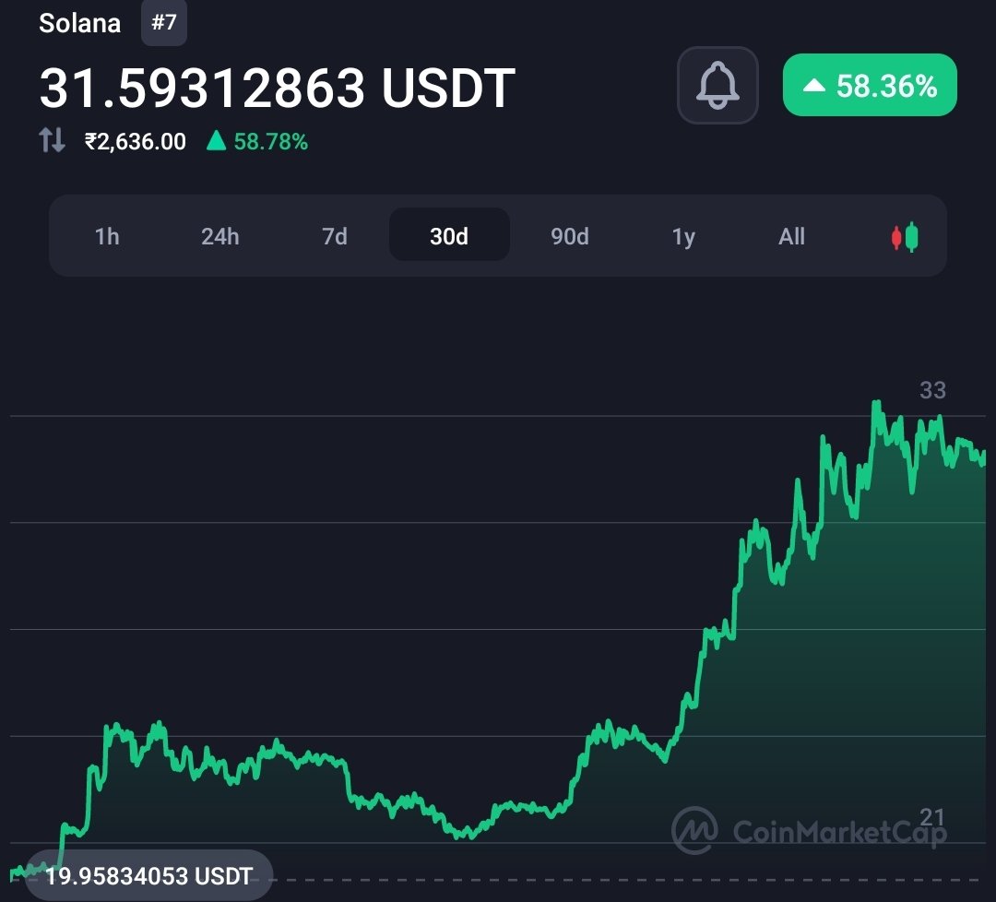Tap the 19.95834053 USDT starting price label
The width and height of the screenshot is (996, 902).
pyautogui.click(x=148, y=876)
